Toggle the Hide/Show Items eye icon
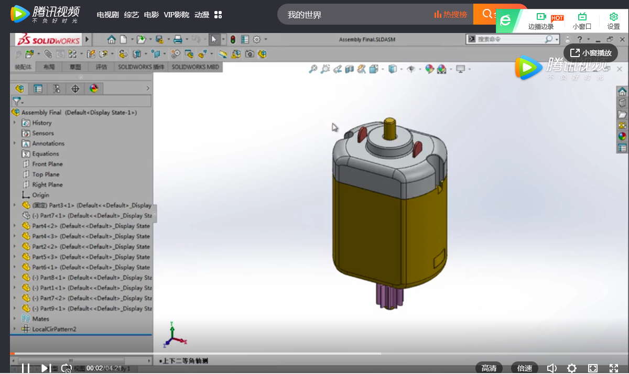629x374 pixels. click(411, 69)
